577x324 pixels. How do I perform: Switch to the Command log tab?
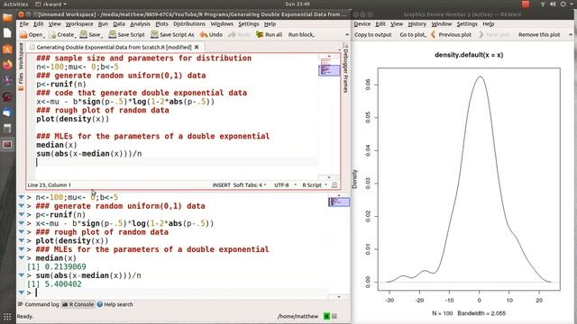(38, 304)
